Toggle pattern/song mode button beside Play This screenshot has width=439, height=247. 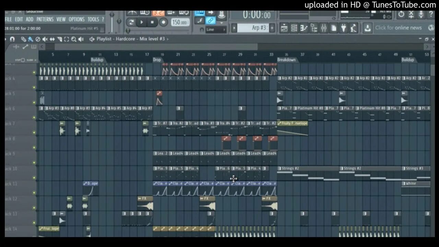tap(131, 22)
